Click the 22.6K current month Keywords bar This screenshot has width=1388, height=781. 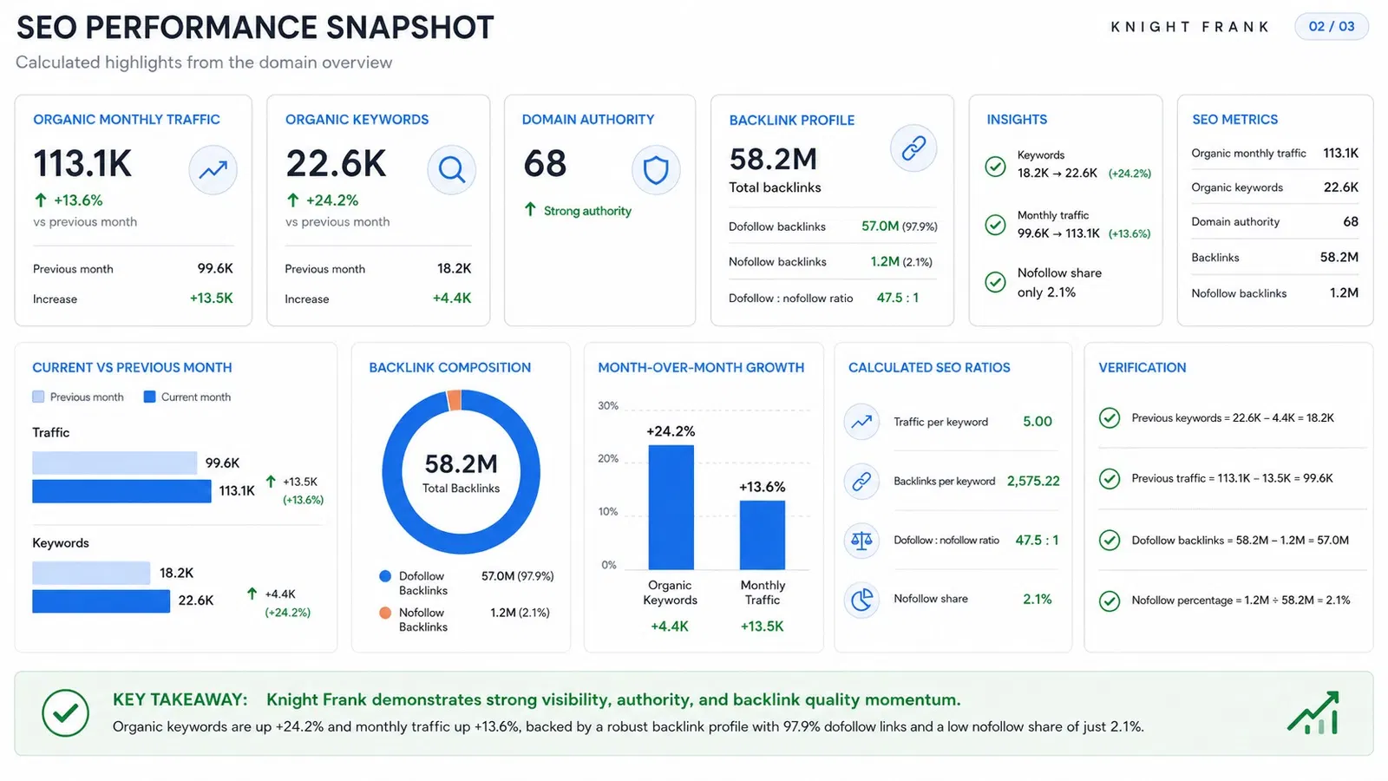click(x=101, y=601)
